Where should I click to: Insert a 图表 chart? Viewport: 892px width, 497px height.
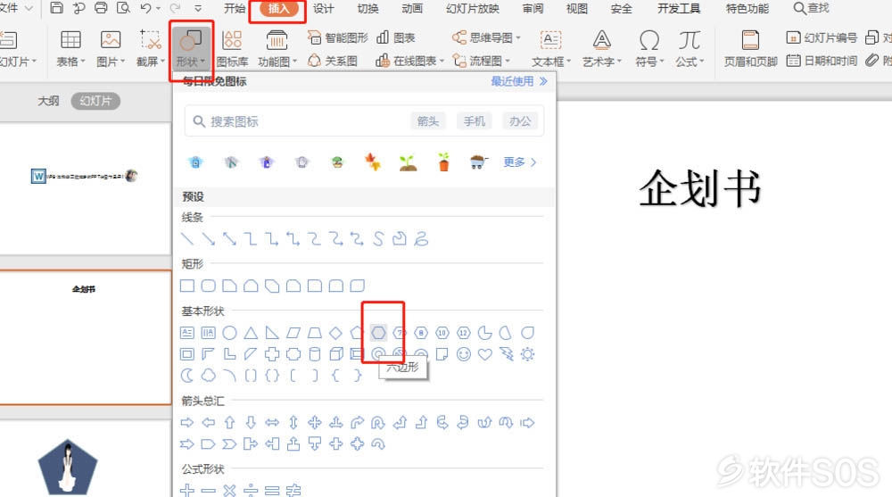pos(396,37)
